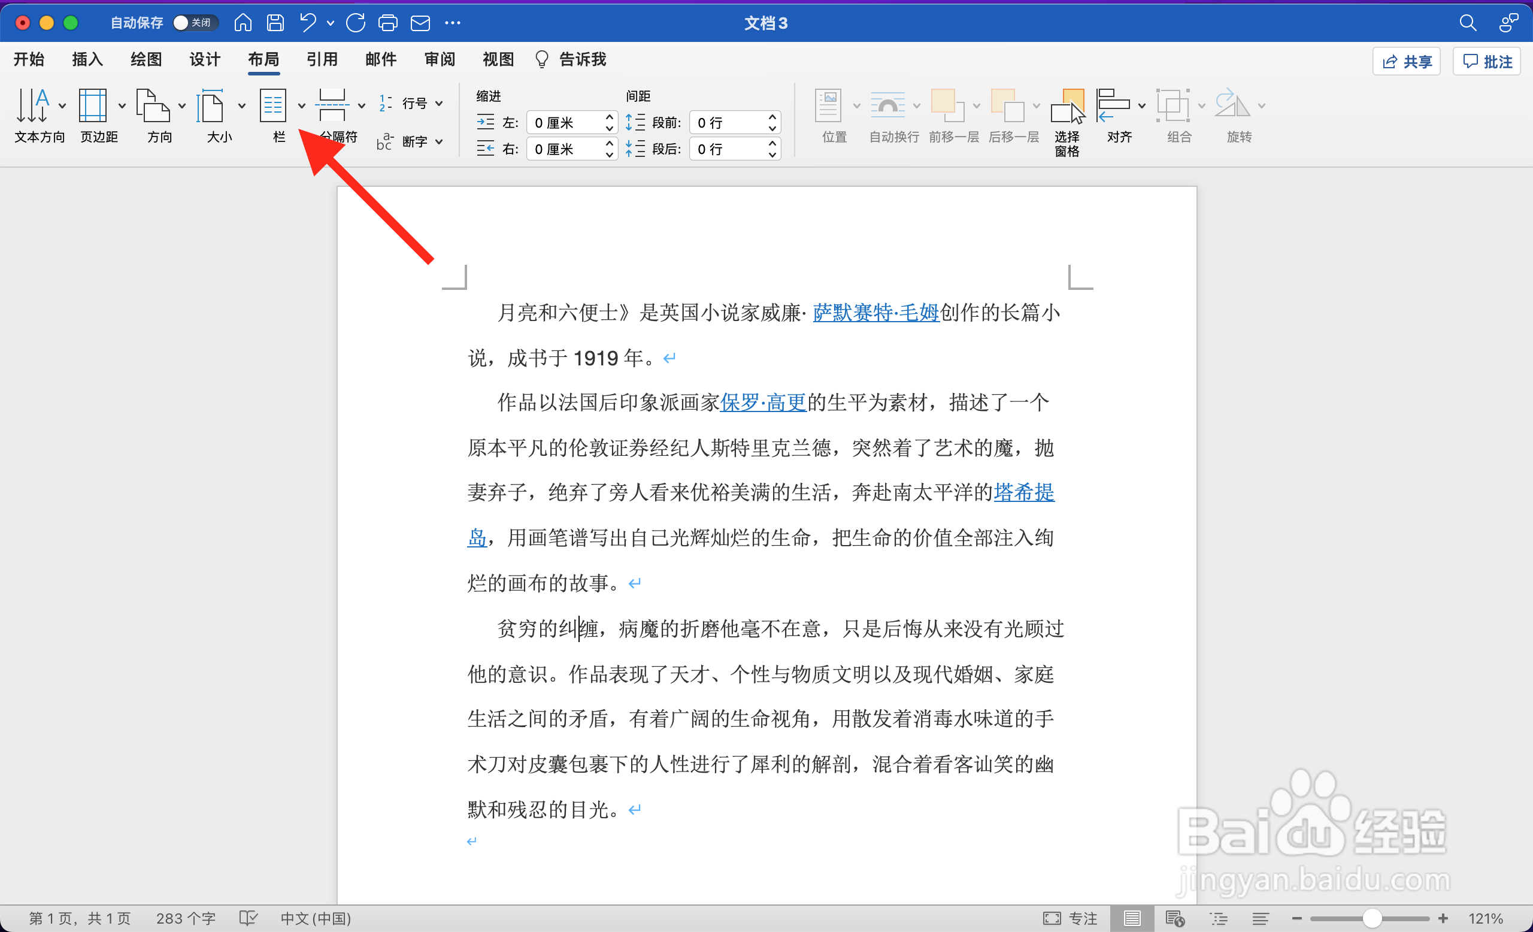This screenshot has width=1533, height=932.
Task: Click the zoom in plus button
Action: pyautogui.click(x=1443, y=918)
